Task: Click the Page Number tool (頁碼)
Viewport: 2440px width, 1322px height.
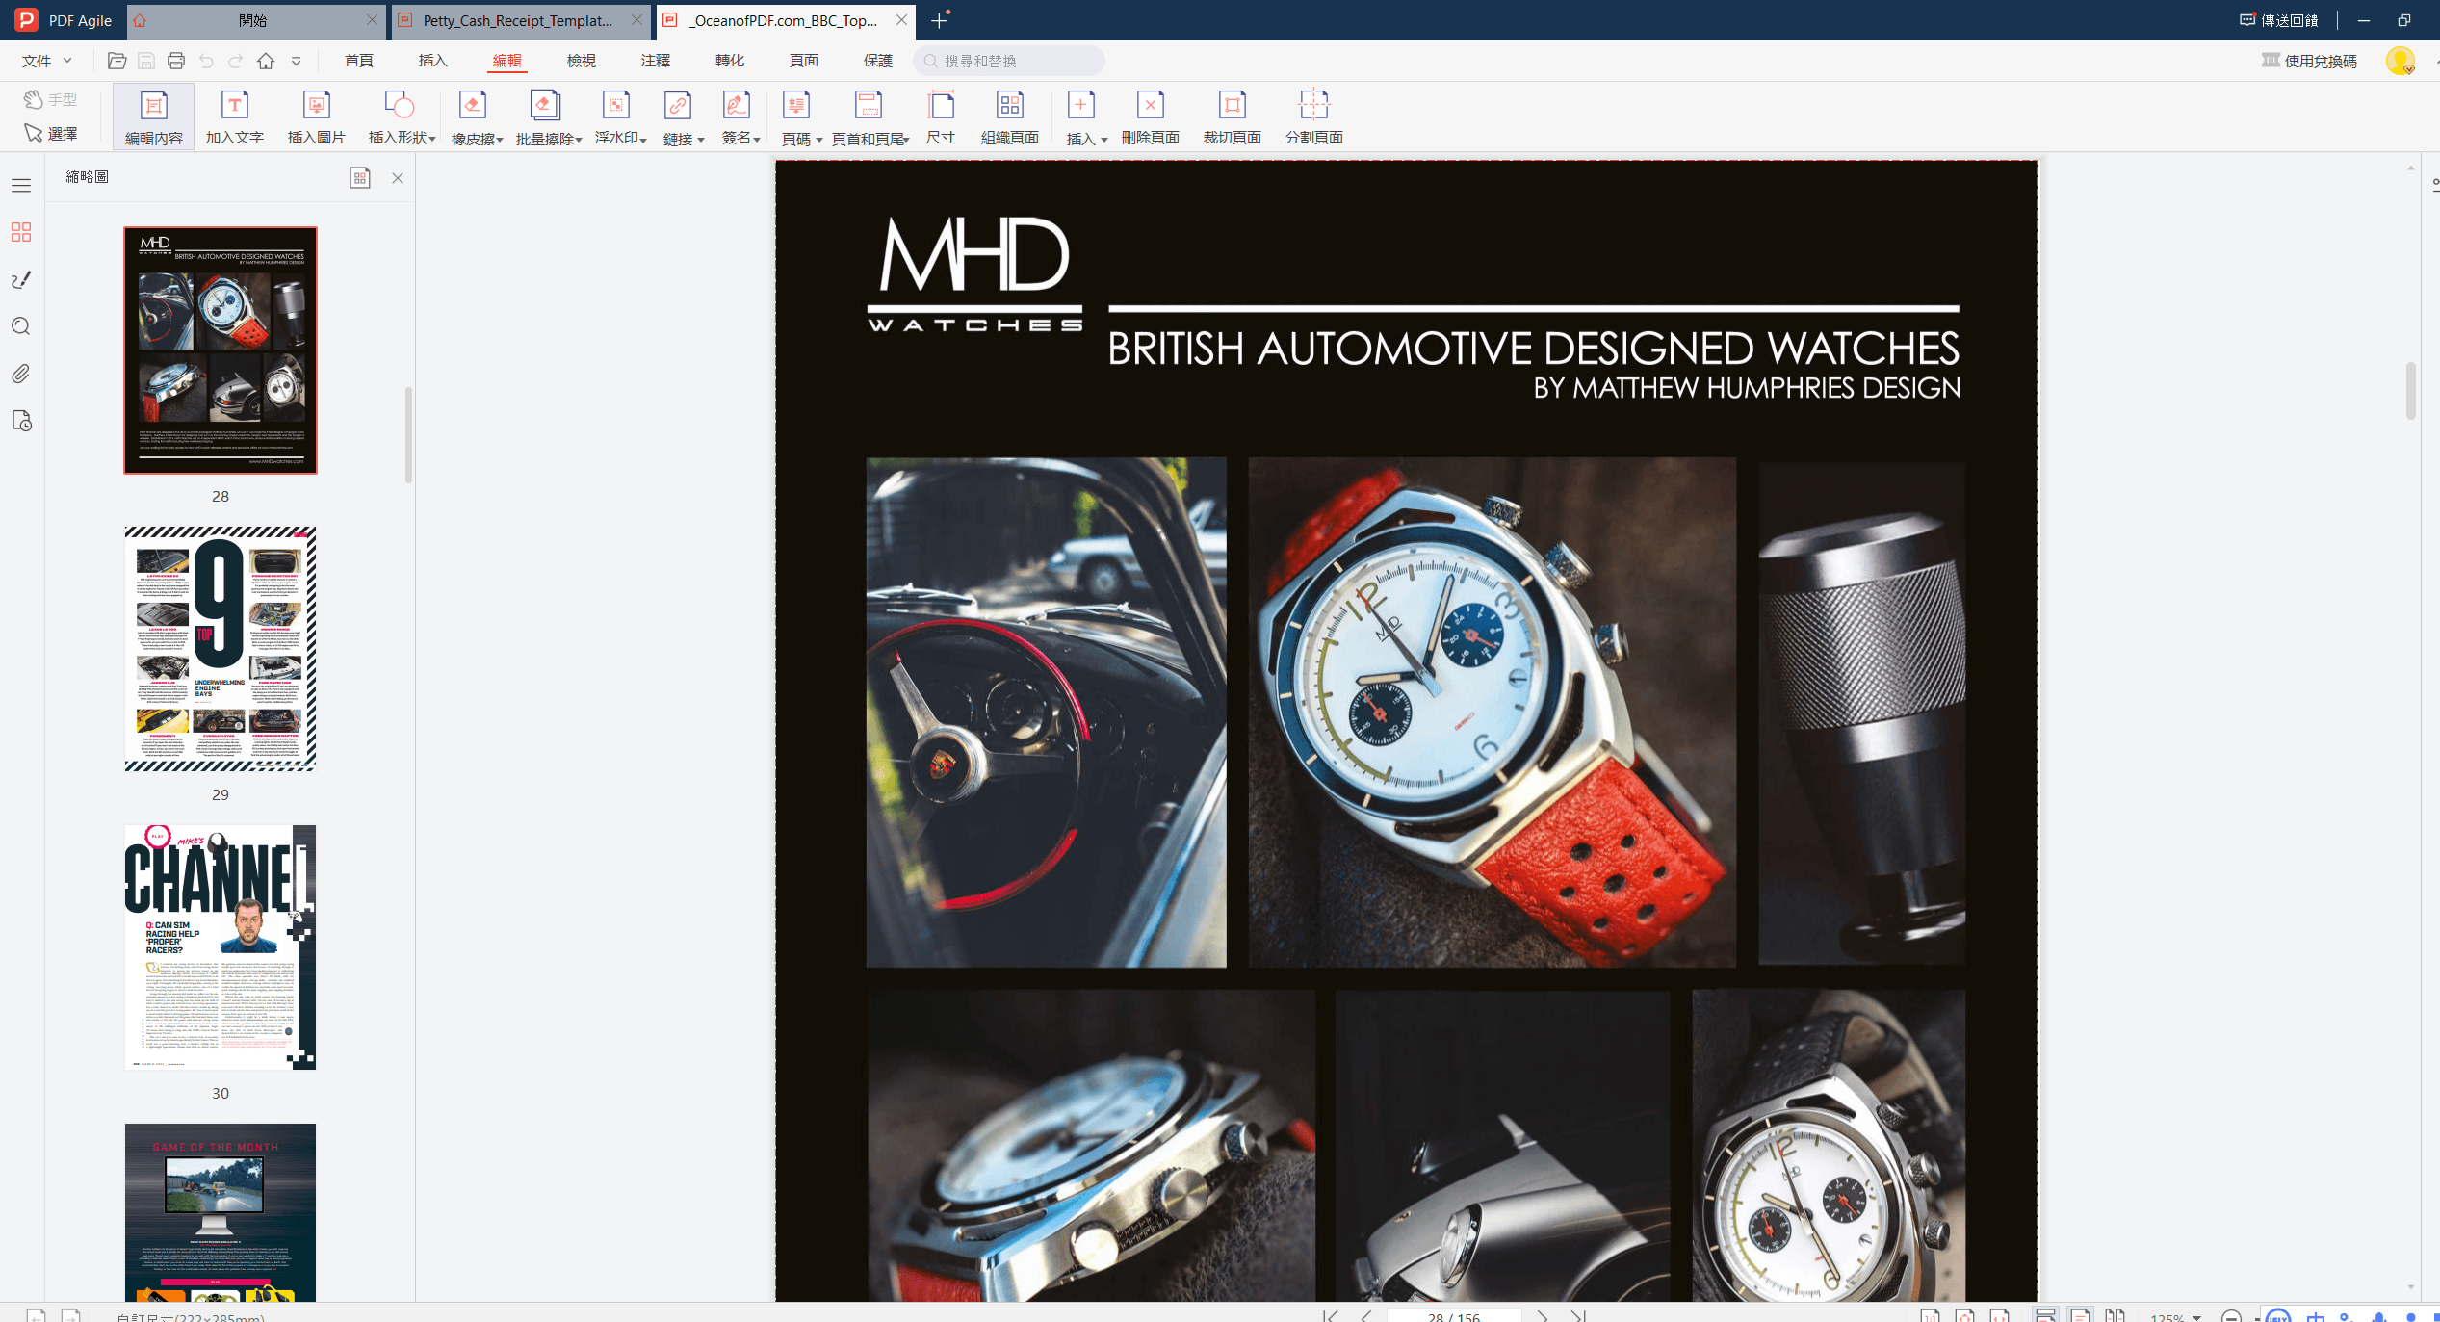Action: coord(796,117)
